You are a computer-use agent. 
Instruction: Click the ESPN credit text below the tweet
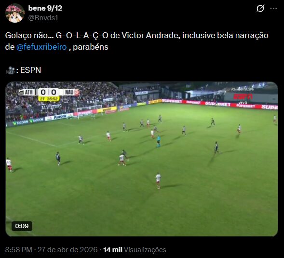(30, 70)
